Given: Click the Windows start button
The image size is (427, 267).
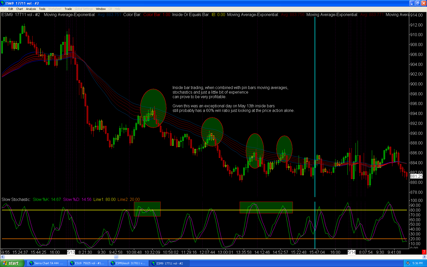Looking at the screenshot, I should click(x=12, y=263).
